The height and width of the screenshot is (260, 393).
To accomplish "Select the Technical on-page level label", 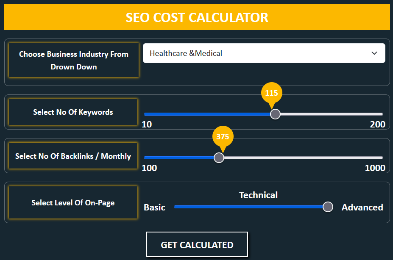I will point(258,195).
